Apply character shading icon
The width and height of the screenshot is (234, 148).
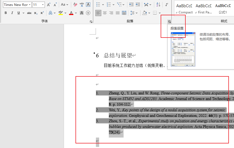pyautogui.click(x=82, y=13)
